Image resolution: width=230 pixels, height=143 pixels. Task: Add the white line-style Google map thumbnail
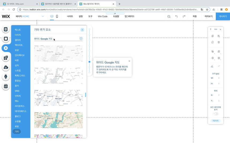click(58, 98)
